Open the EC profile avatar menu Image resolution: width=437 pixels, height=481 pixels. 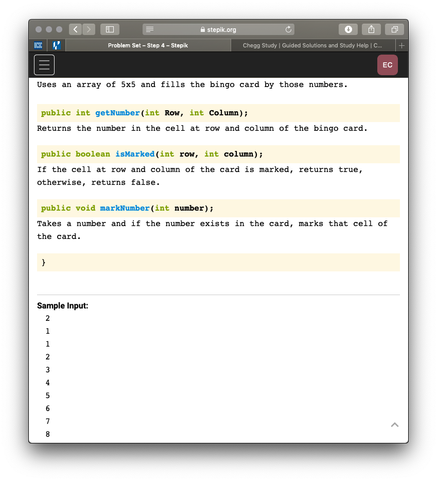pos(387,65)
